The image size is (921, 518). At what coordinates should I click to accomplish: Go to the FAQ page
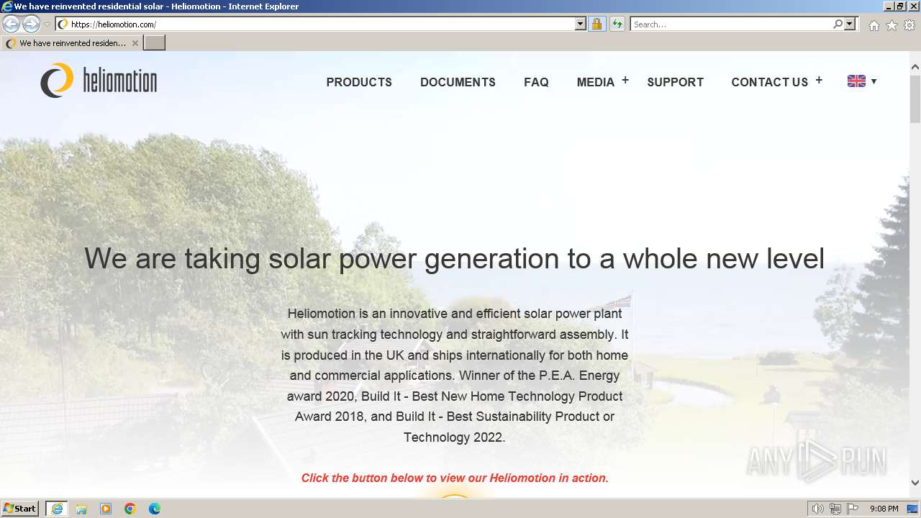pos(536,82)
